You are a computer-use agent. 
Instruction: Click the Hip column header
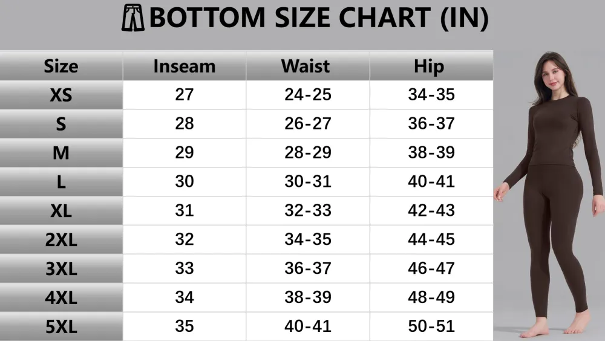tap(429, 66)
